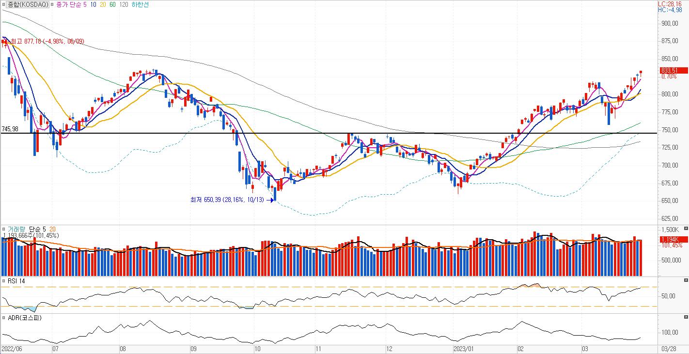The image size is (689, 354).
Task: Select the green 60-day moving average label
Action: click(113, 4)
